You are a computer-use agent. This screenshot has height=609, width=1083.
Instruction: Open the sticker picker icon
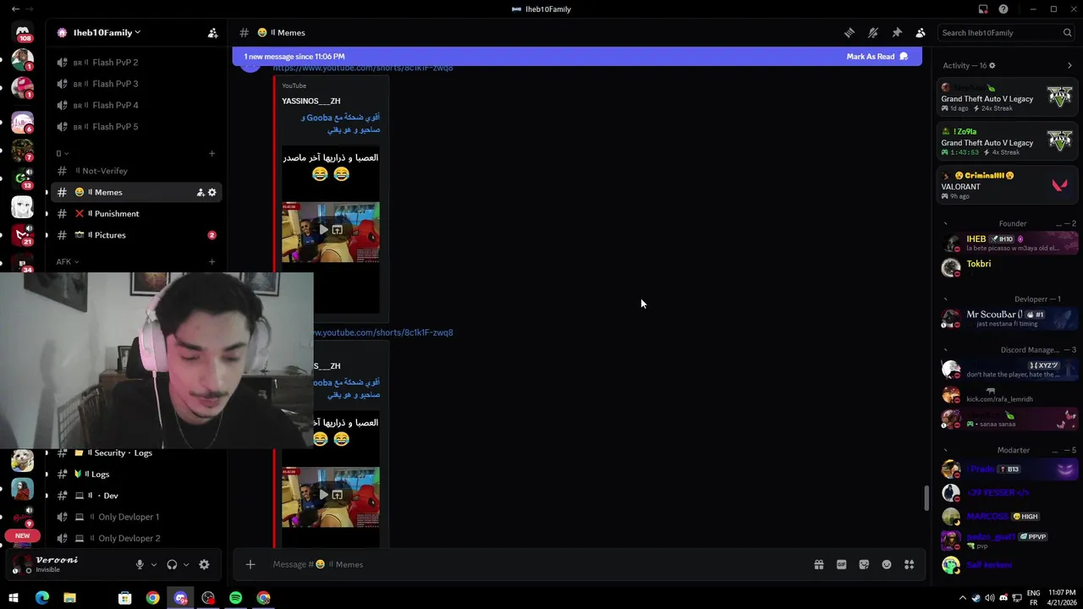[x=864, y=565]
